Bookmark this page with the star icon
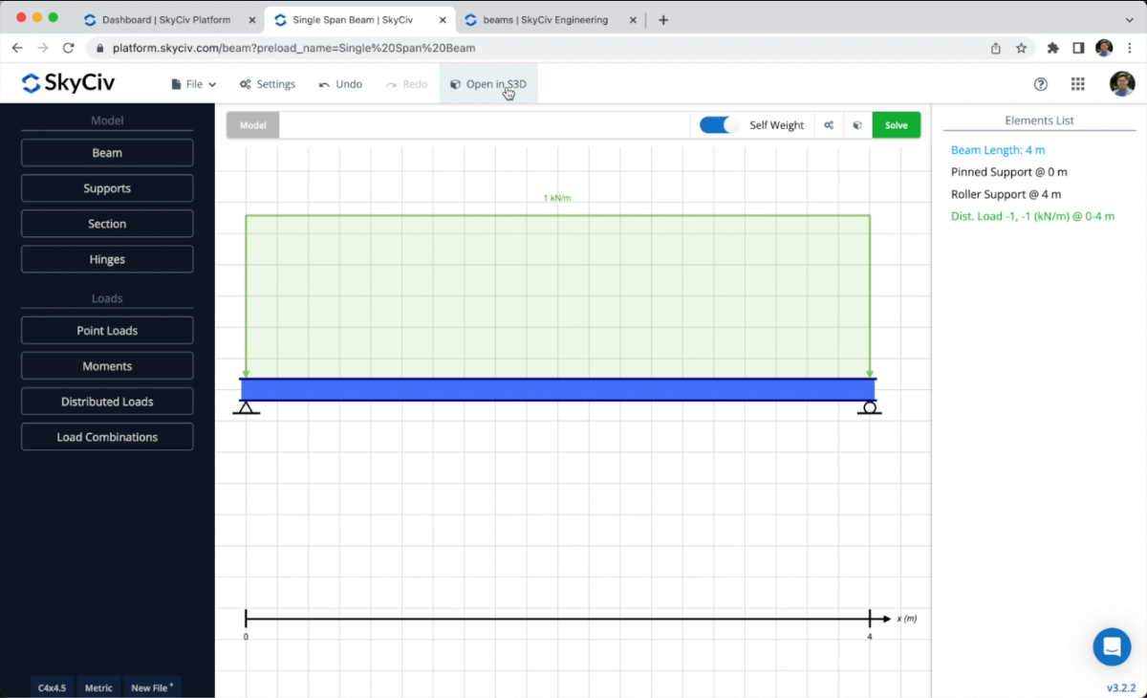 coord(1021,48)
